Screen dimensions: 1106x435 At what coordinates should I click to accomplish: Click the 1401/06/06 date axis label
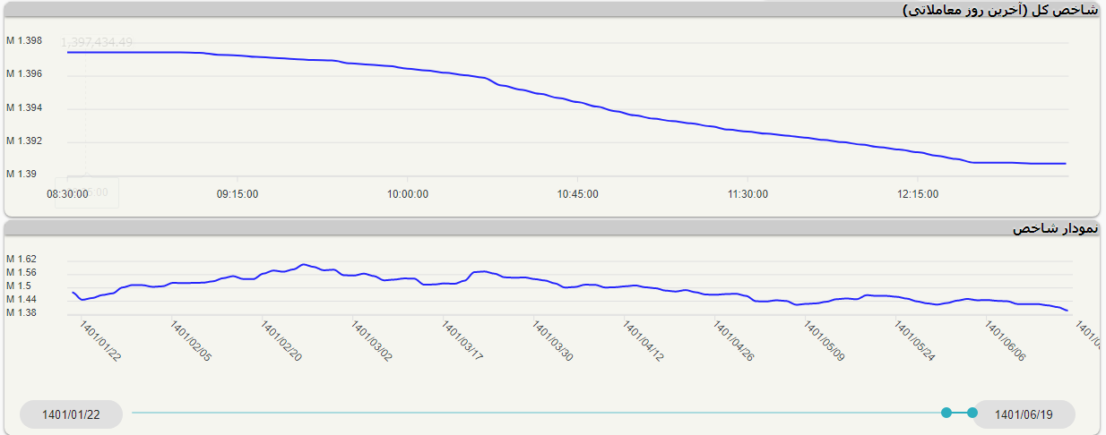coord(1006,341)
